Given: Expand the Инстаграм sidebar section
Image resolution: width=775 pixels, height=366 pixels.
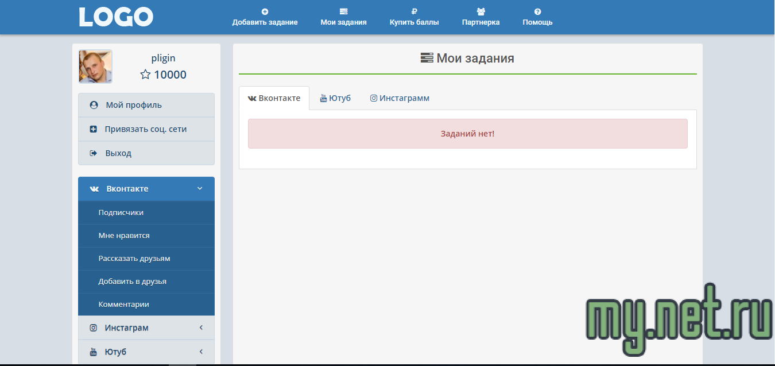Looking at the screenshot, I should click(x=201, y=328).
